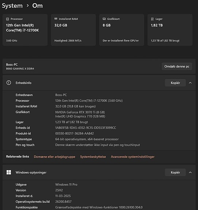Image resolution: width=198 pixels, height=210 pixels.
Task: Open Avancerede systemindstillinger link
Action: coord(133,157)
